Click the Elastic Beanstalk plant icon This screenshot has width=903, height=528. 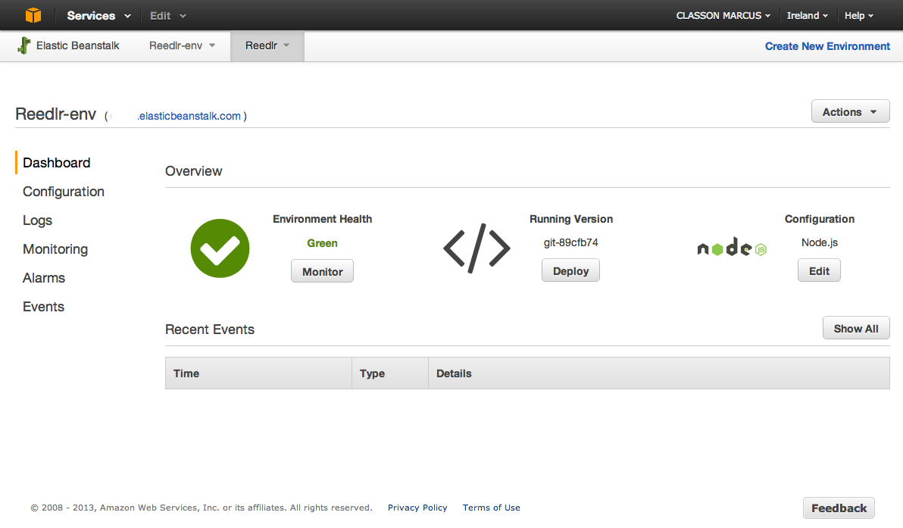24,45
